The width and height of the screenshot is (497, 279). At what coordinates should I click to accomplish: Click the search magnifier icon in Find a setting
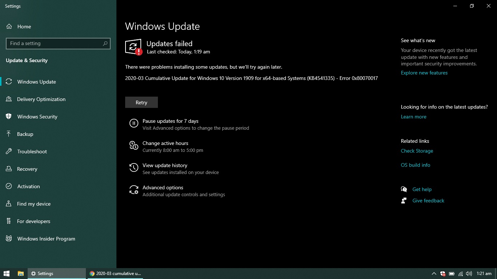tap(105, 43)
